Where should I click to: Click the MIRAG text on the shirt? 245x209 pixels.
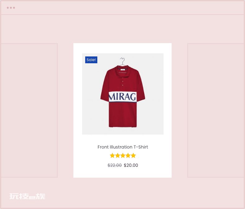point(123,97)
